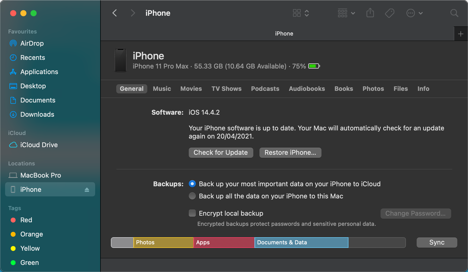Click the Check for Update button
Image resolution: width=468 pixels, height=272 pixels.
pyautogui.click(x=221, y=152)
